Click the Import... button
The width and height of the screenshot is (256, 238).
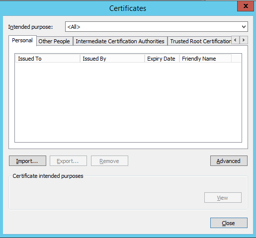point(27,161)
